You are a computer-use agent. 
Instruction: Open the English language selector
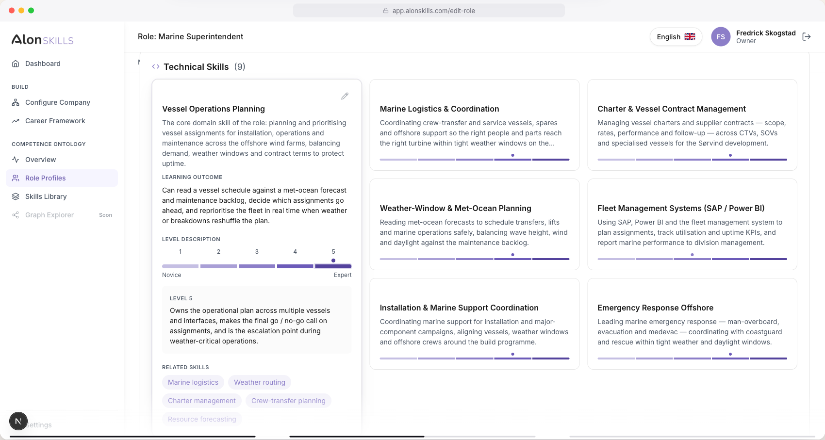[676, 37]
